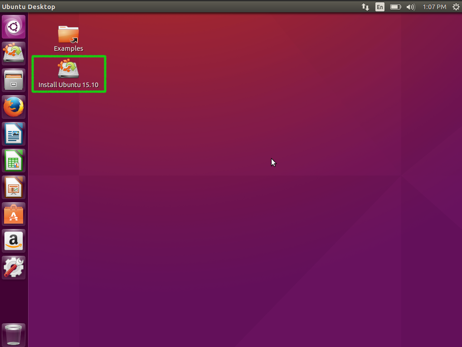Select Install Ubuntu 15.10 desktop icon
Viewport: 462px width, 347px height.
pos(68,73)
